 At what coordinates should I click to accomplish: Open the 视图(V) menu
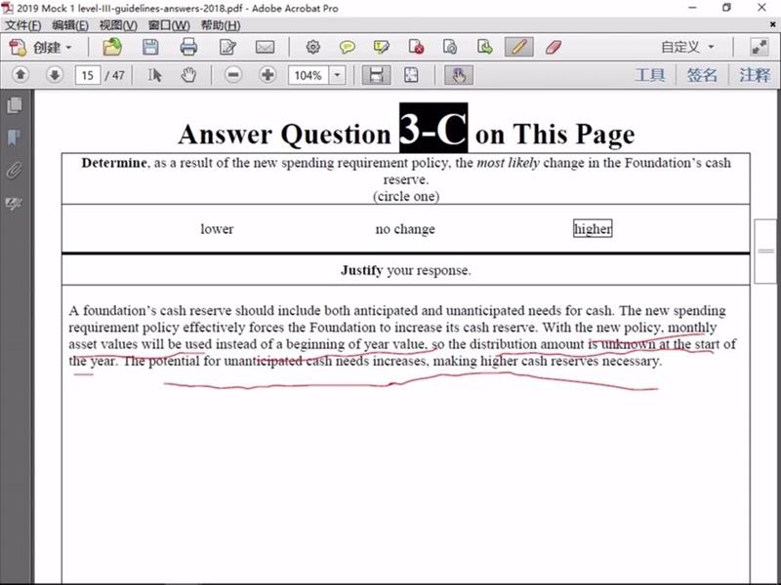pos(118,25)
